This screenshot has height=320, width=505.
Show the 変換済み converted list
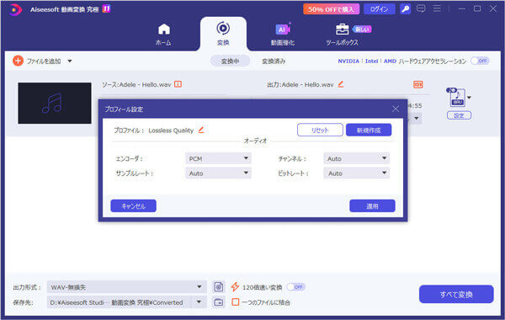click(x=274, y=61)
